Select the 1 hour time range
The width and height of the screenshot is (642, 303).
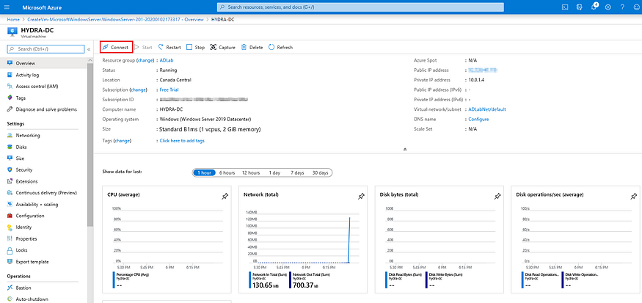point(204,172)
